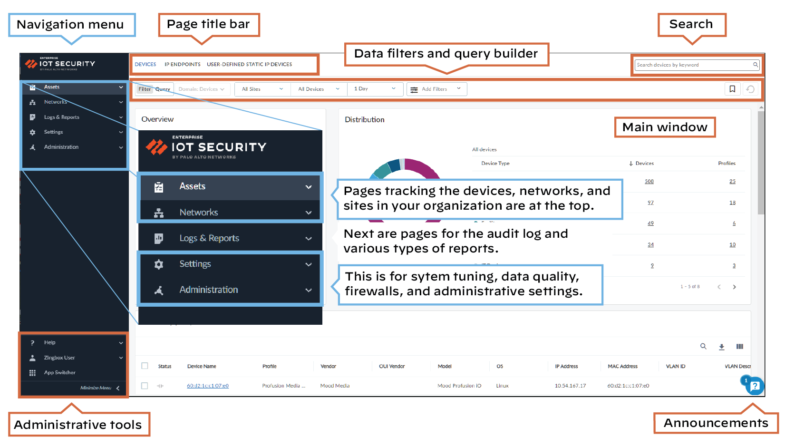This screenshot has height=446, width=785.
Task: Open the Zingbox User menu item label
Action: click(59, 358)
